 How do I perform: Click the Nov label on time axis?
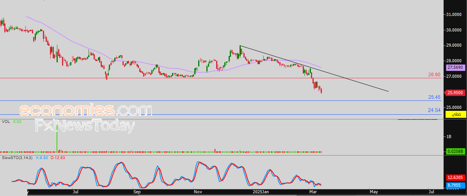coord(198,192)
